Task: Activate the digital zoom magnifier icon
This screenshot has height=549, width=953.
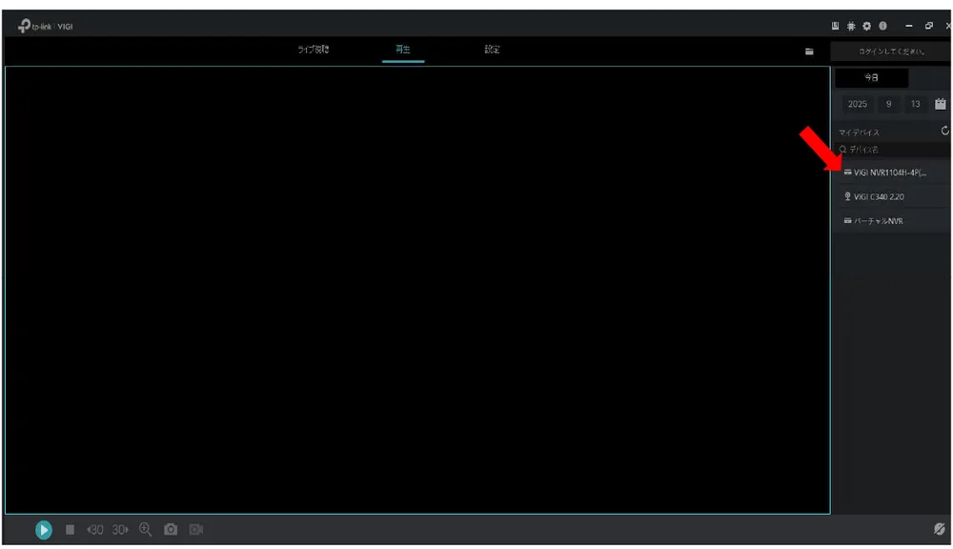Action: pyautogui.click(x=145, y=530)
